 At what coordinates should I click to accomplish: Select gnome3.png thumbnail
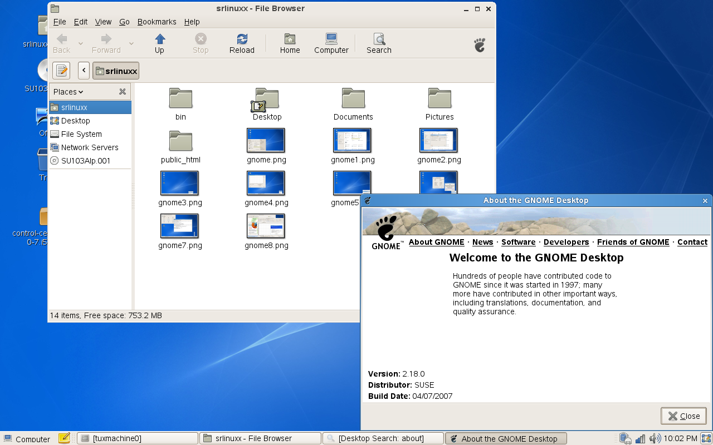(179, 183)
